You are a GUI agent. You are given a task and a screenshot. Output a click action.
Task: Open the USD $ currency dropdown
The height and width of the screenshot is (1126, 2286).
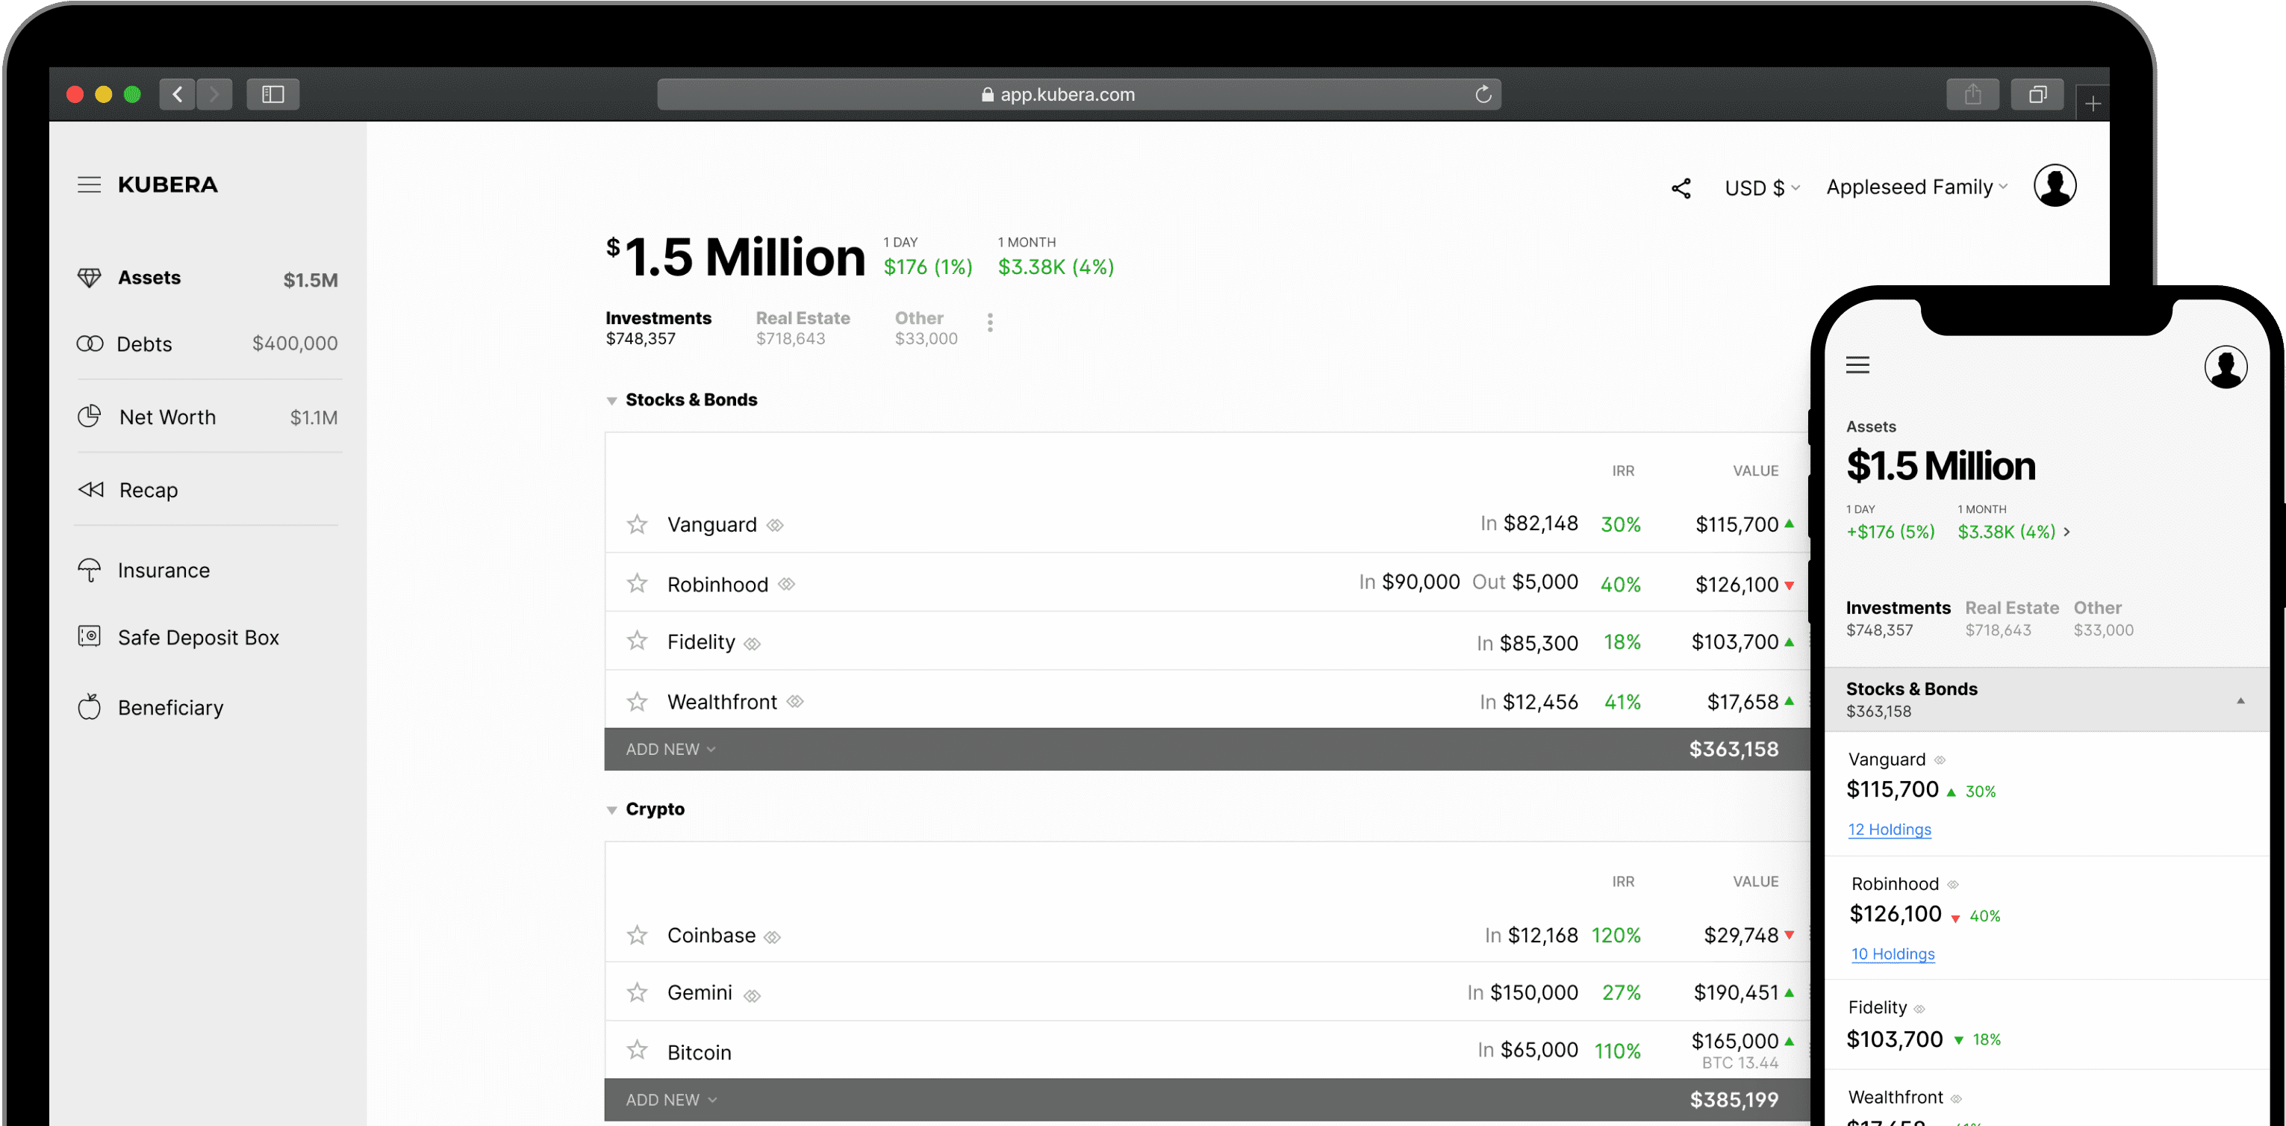(x=1761, y=188)
